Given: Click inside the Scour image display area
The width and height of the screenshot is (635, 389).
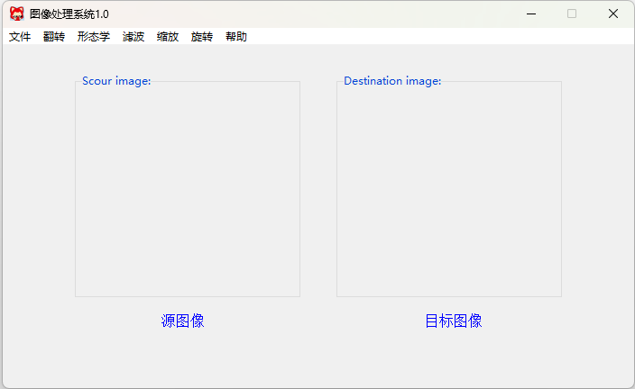Looking at the screenshot, I should pyautogui.click(x=188, y=191).
